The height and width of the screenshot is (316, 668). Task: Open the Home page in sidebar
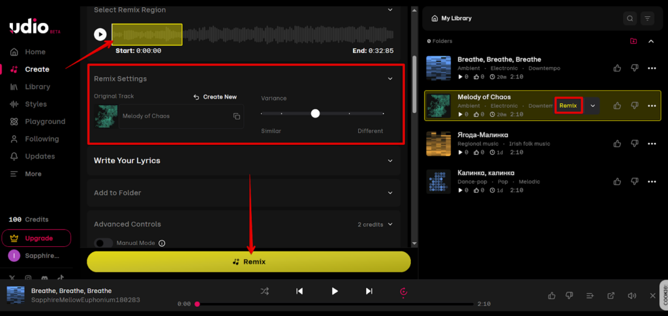[28, 52]
